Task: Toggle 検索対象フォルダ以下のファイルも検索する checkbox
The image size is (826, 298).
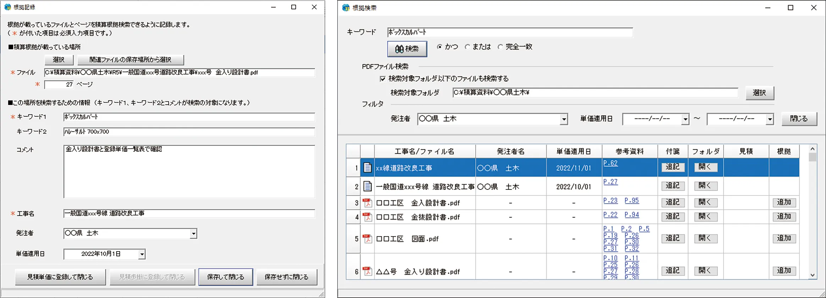Action: (x=383, y=79)
